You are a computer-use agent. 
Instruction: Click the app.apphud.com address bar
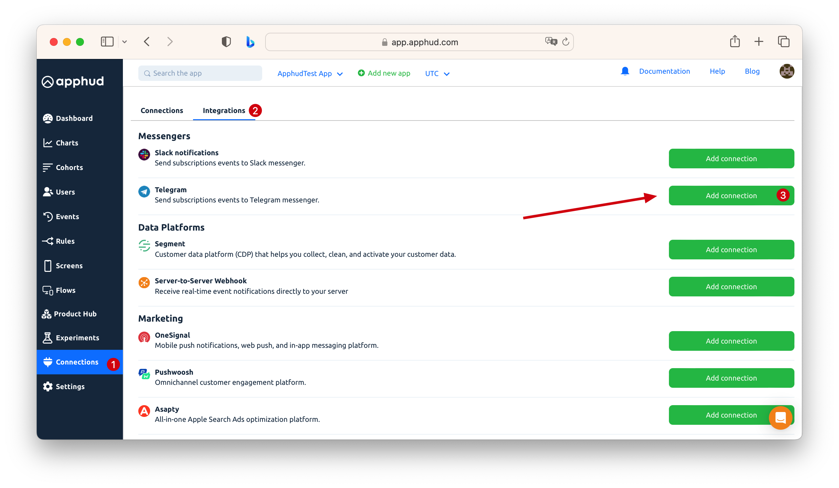click(x=419, y=42)
